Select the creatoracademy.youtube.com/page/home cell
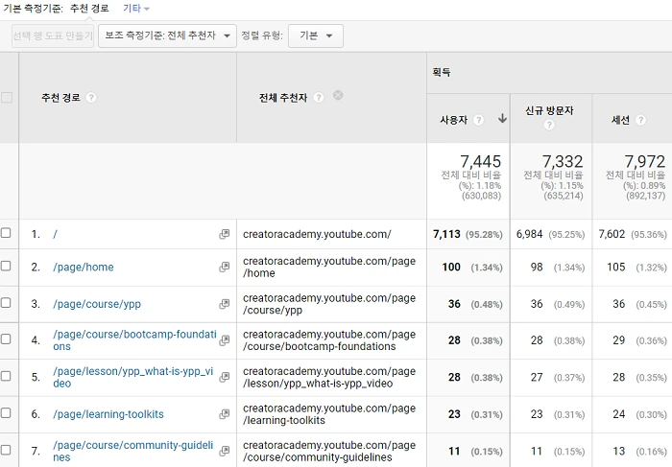This screenshot has height=467, width=672. [329, 268]
